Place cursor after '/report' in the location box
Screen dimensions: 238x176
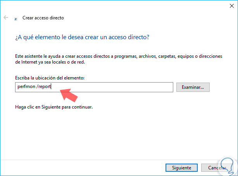[x=52, y=87]
